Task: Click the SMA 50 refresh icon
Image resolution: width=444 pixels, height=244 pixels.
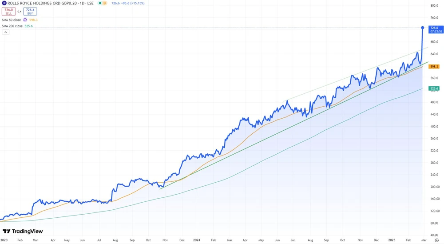Action: [25, 20]
